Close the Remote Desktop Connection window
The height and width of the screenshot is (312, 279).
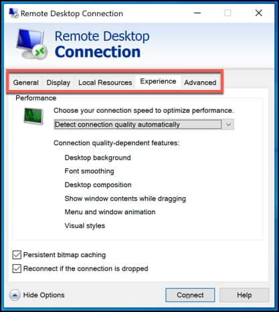pyautogui.click(x=258, y=13)
